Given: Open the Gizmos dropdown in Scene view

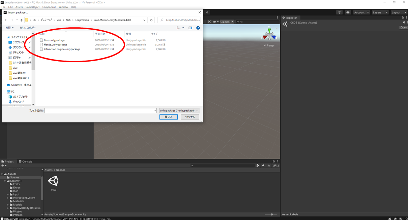Looking at the screenshot, I should [x=227, y=22].
